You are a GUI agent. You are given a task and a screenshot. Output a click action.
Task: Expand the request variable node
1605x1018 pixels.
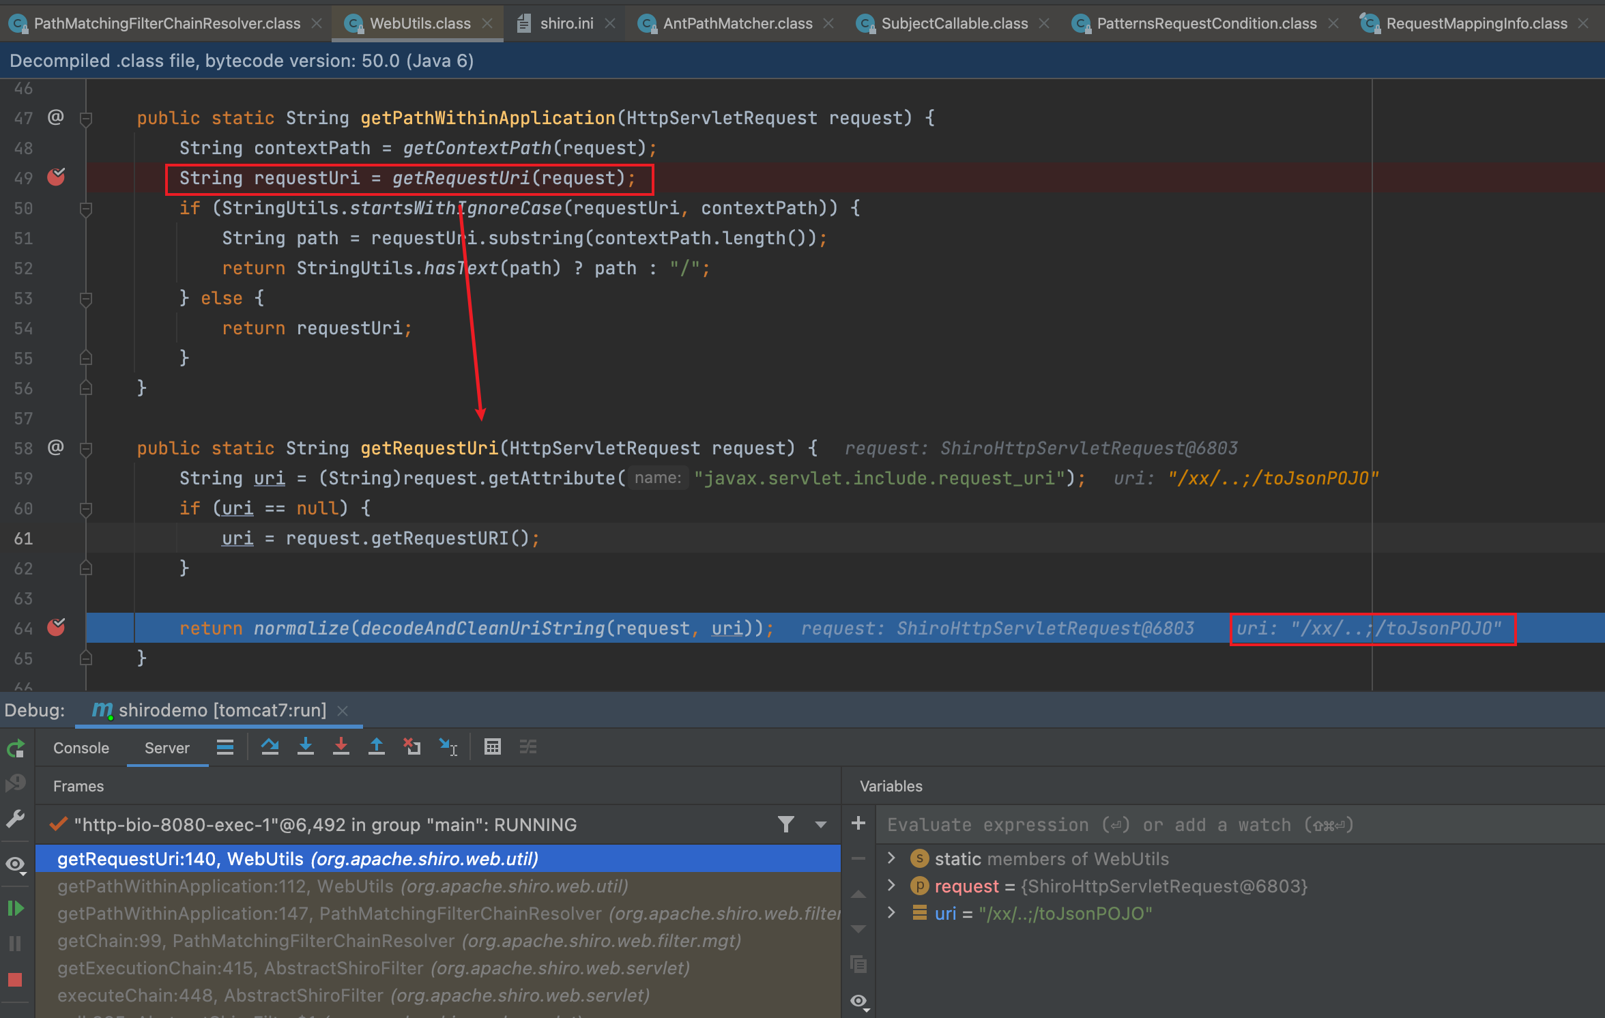pos(891,886)
